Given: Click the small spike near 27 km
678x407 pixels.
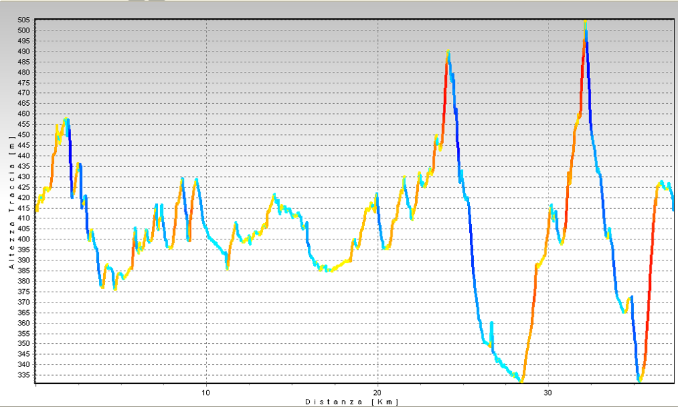Looking at the screenshot, I should [492, 324].
